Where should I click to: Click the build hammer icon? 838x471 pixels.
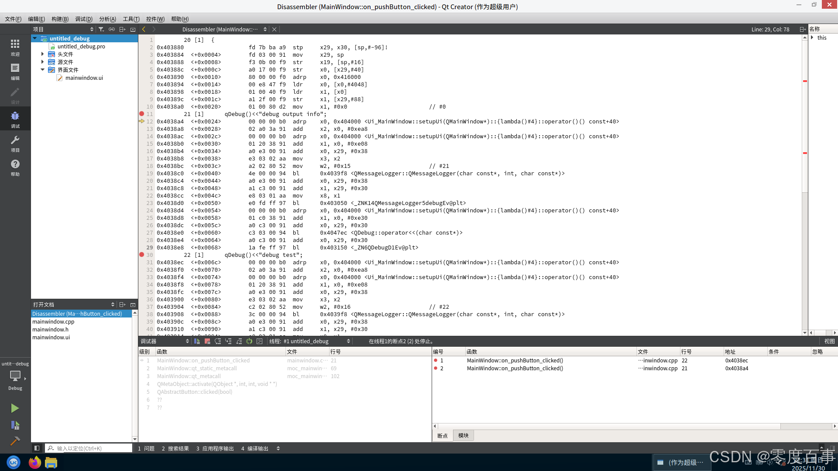tap(15, 441)
